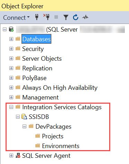This screenshot has height=164, width=129.
Task: Click the Replication folder icon
Action: [18, 68]
